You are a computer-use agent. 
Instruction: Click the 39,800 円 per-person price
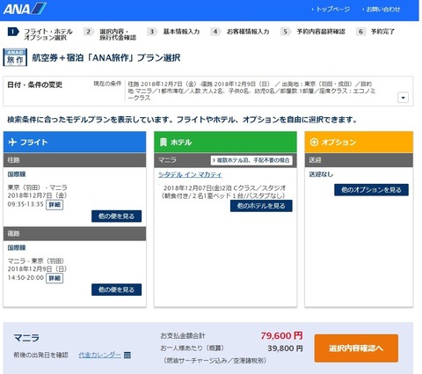click(285, 348)
